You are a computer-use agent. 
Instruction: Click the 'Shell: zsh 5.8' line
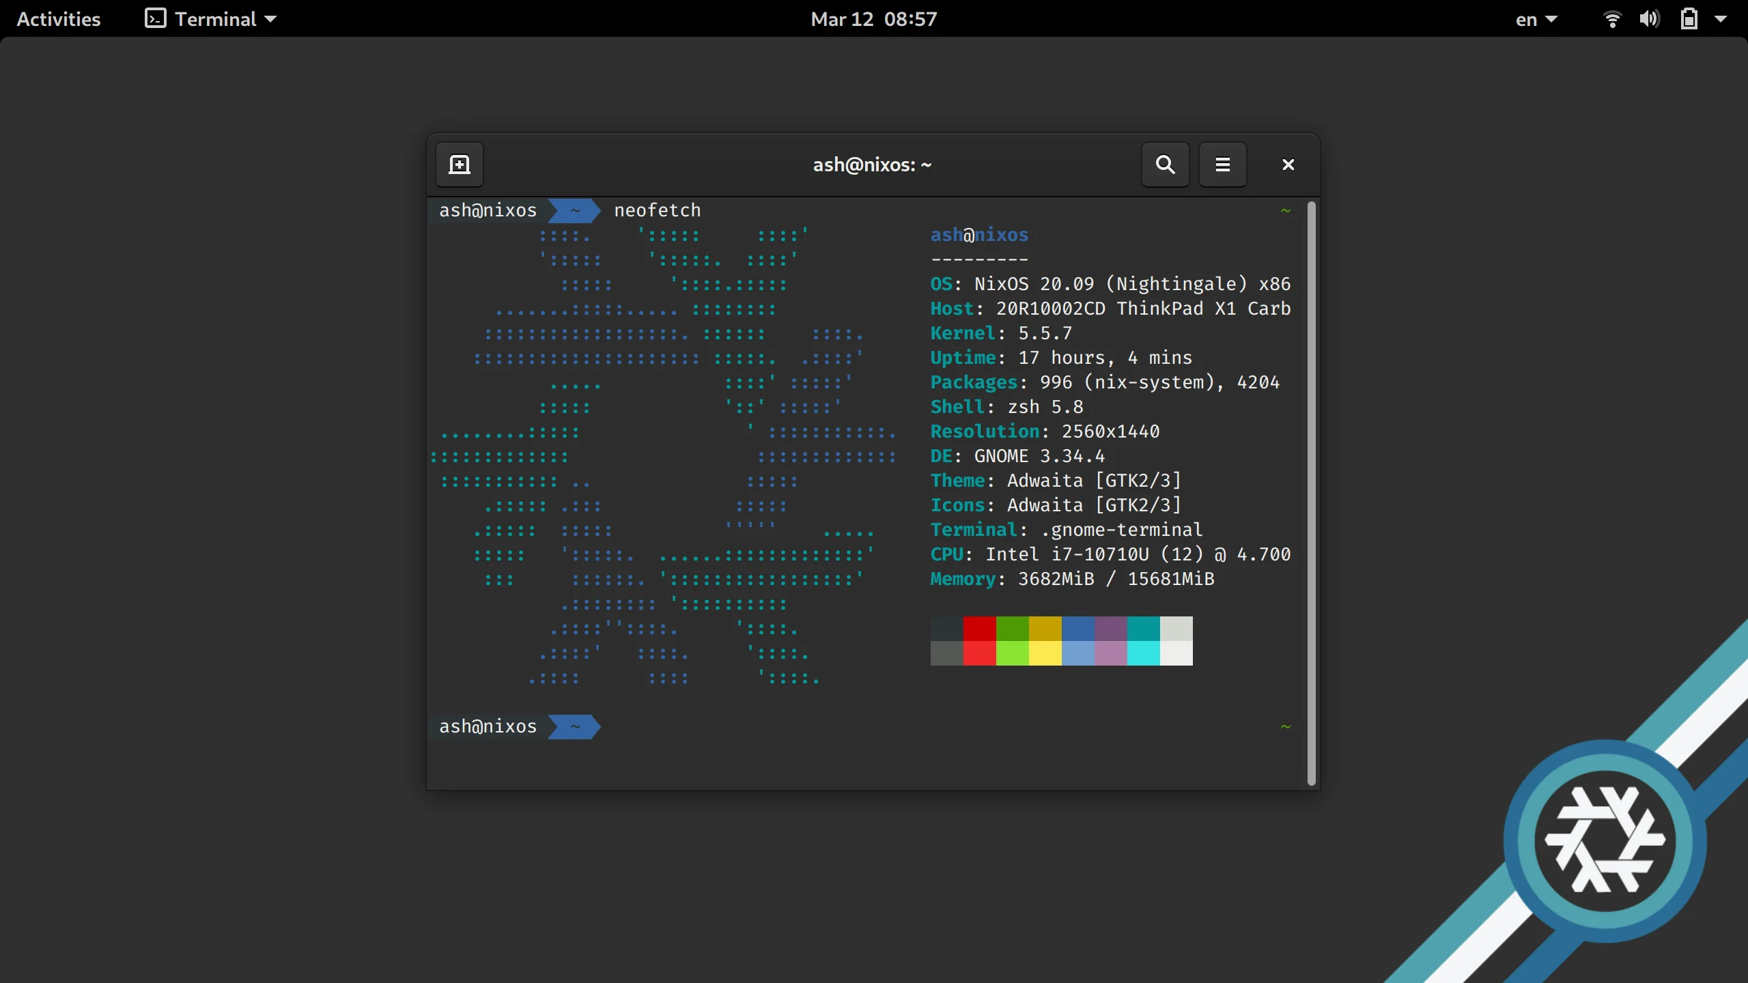coord(1006,407)
